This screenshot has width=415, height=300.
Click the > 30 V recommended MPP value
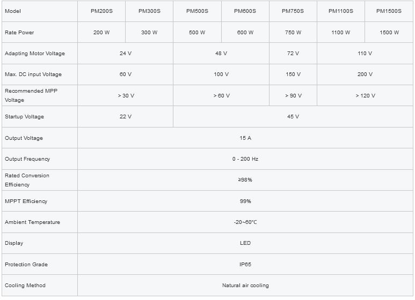126,95
